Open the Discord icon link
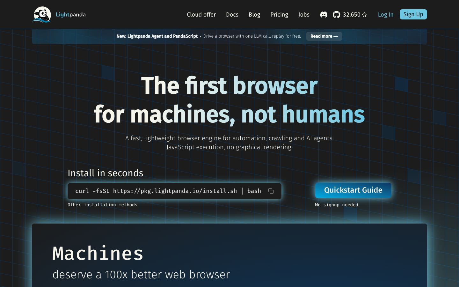The height and width of the screenshot is (287, 459). (324, 15)
